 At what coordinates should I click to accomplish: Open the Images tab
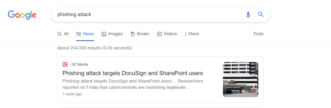coord(112,34)
